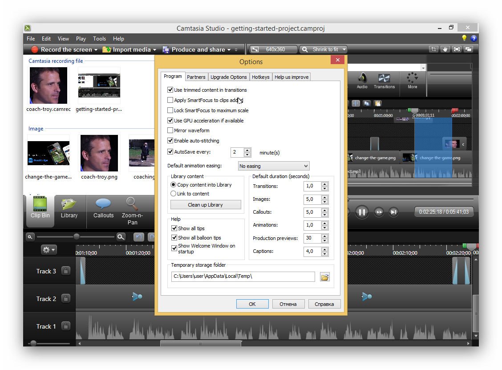Click the tips lightbulb icon

(x=464, y=38)
